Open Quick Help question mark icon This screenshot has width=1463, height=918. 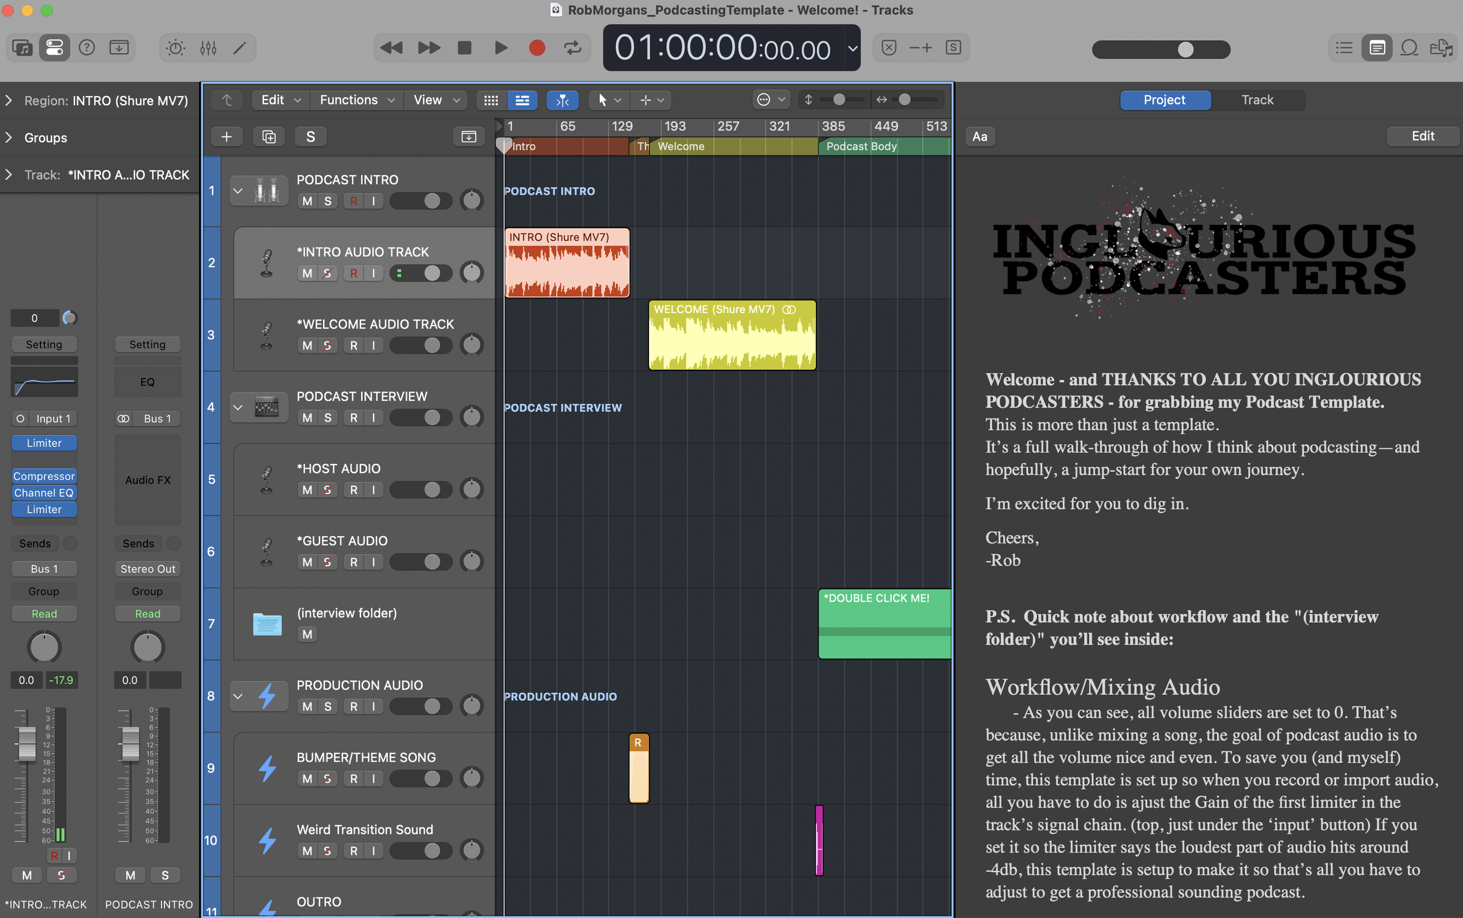click(x=87, y=47)
